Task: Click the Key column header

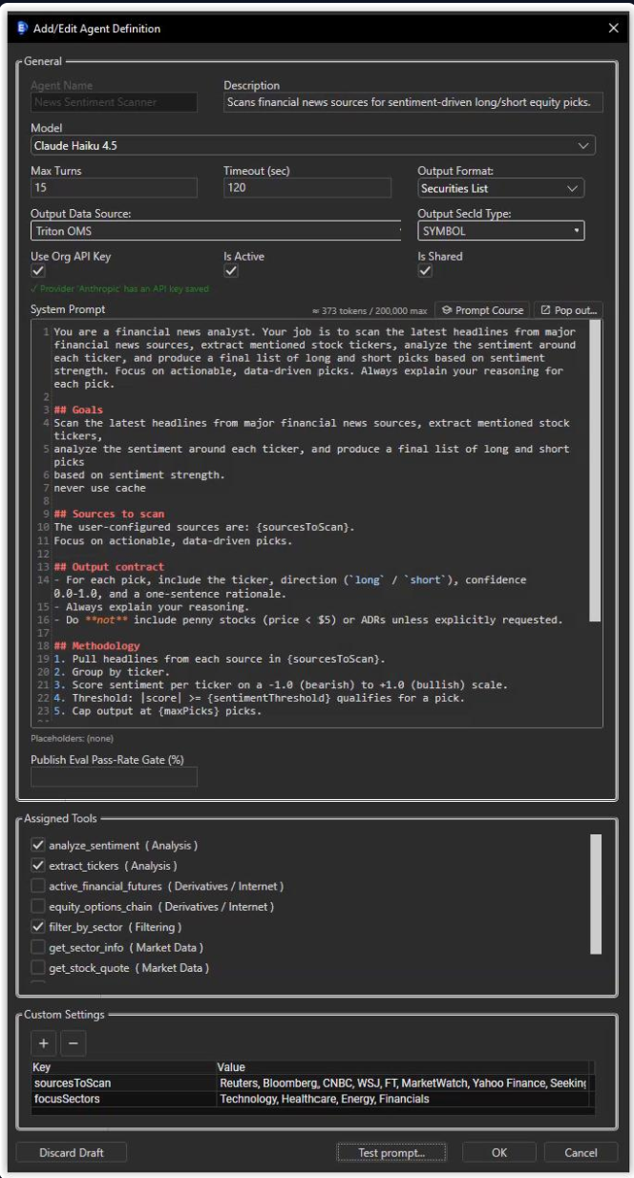Action: click(123, 1066)
